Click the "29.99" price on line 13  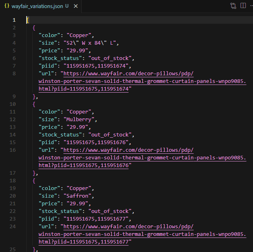(x=77, y=127)
